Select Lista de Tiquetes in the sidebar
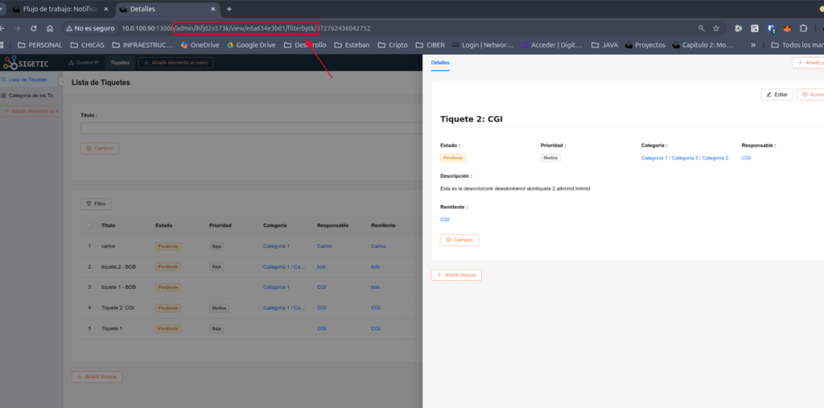This screenshot has width=824, height=408. coord(28,80)
